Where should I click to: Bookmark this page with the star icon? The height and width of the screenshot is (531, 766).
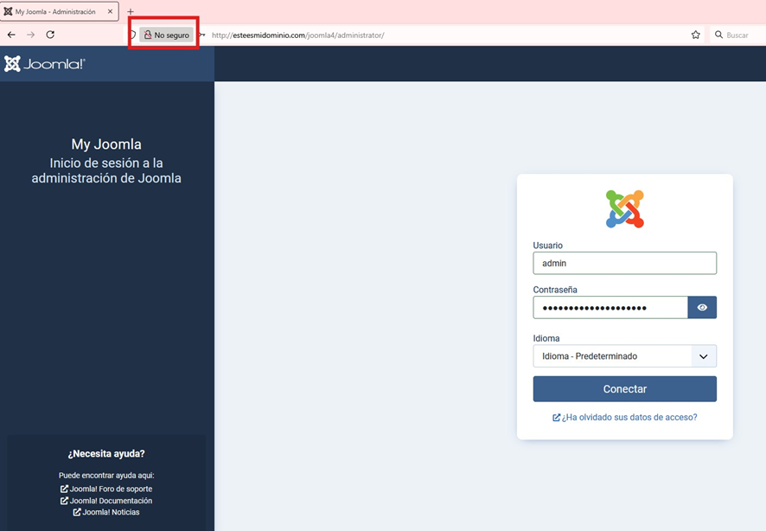(x=696, y=35)
